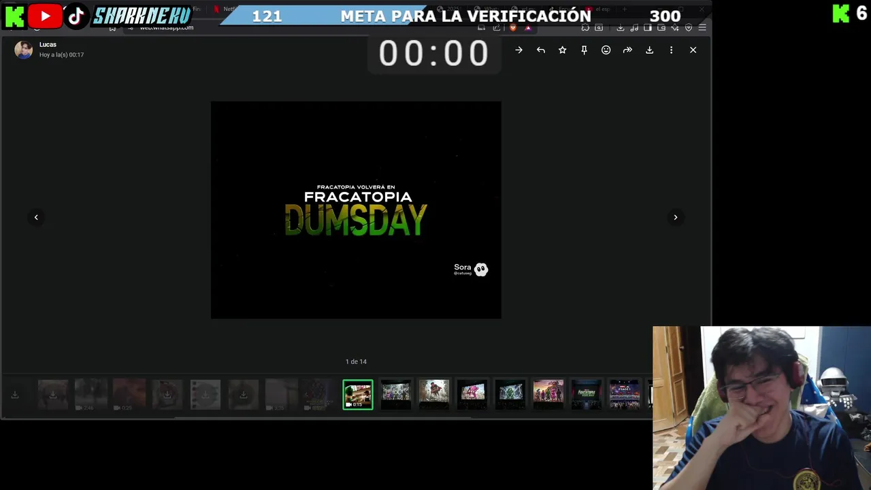Open the thumbnail of characters on cinema screen
The image size is (871, 490).
coord(396,395)
